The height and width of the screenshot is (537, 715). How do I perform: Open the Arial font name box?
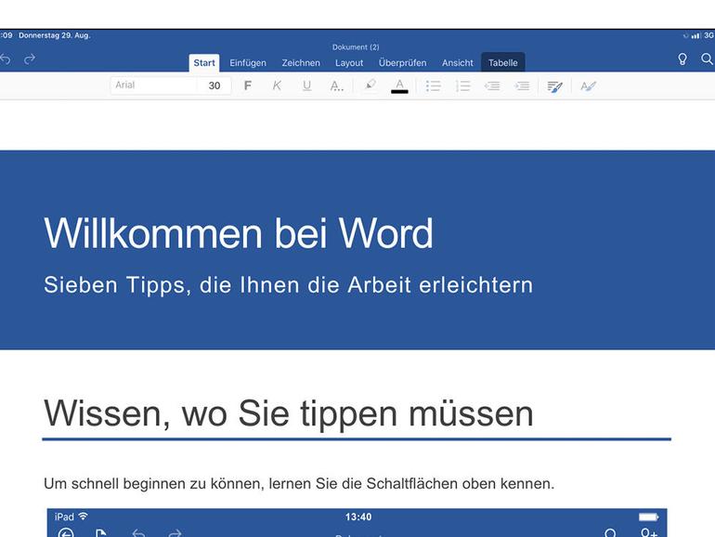(154, 85)
